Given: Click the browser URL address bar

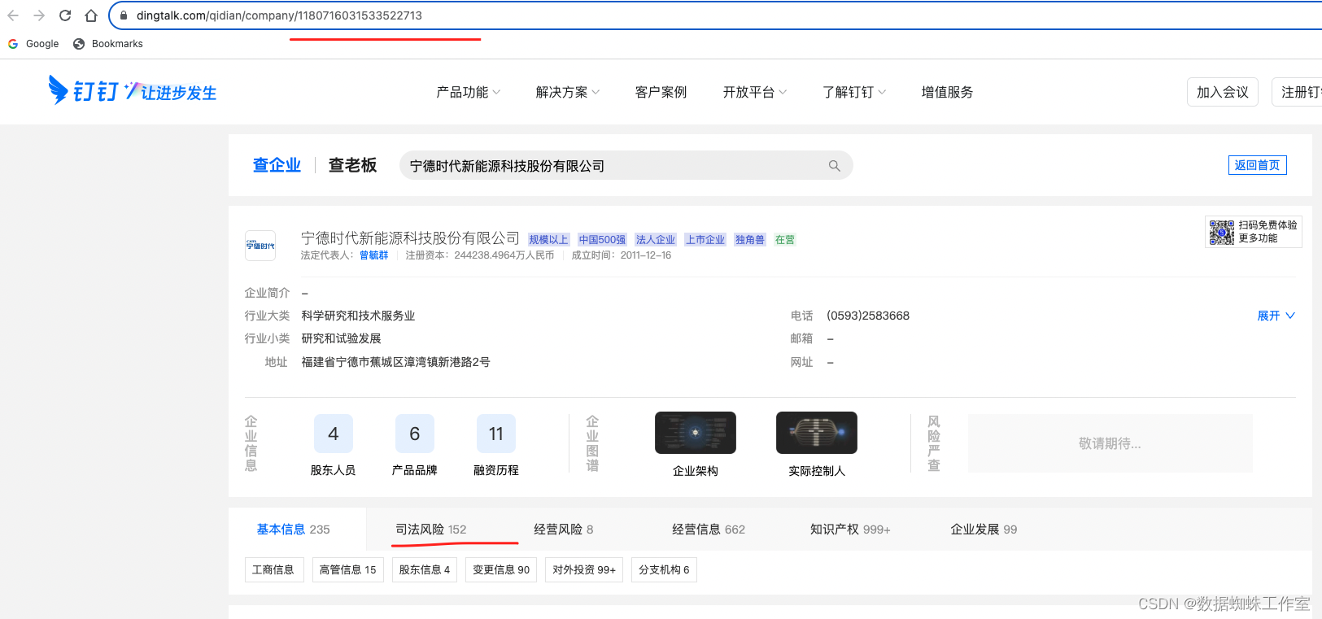Looking at the screenshot, I should tap(716, 15).
